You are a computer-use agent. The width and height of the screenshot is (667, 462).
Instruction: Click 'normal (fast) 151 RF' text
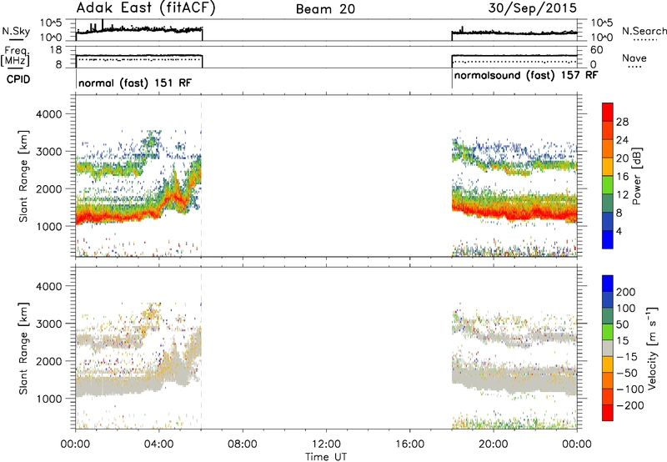(135, 83)
